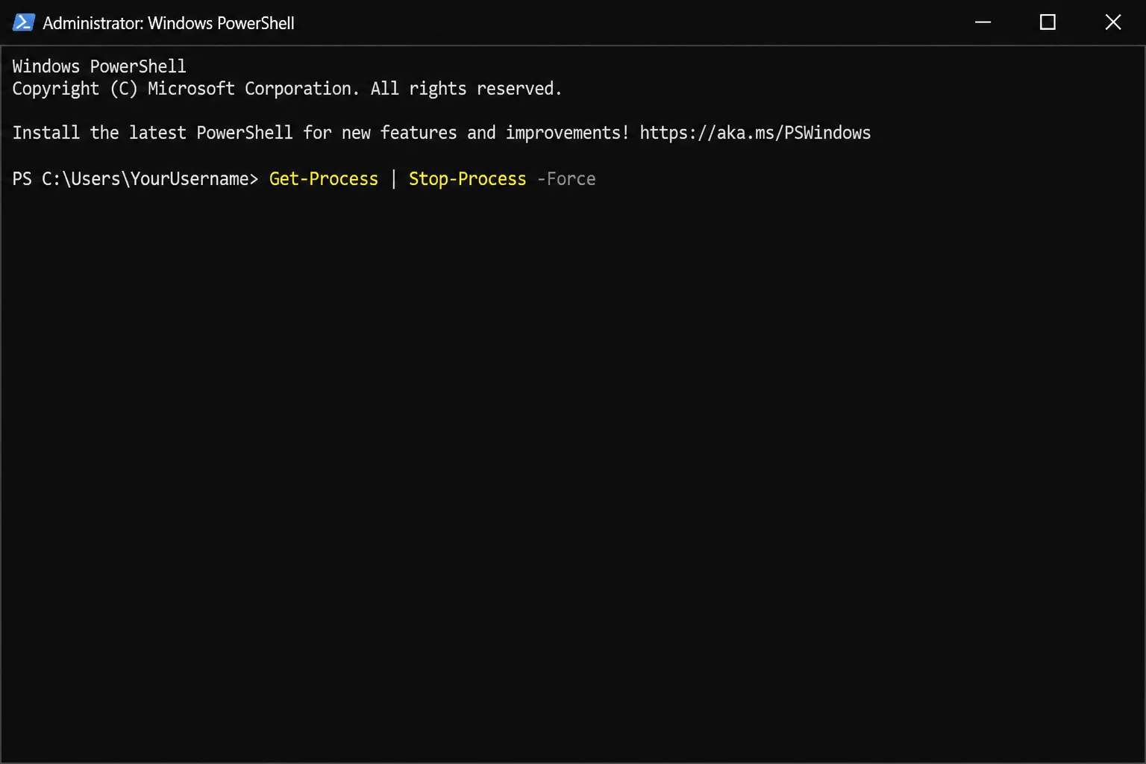Click the '-Force' parameter text
1146x764 pixels.
coord(566,179)
